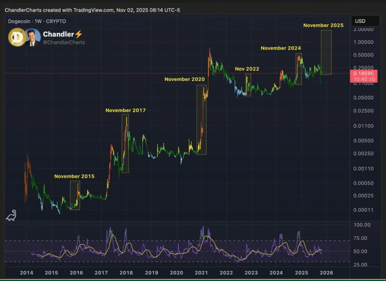The width and height of the screenshot is (386, 281).
Task: Open the USD currency selector
Action: [365, 21]
